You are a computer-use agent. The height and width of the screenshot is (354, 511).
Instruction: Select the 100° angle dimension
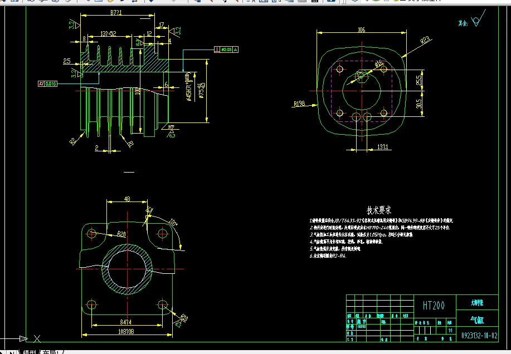173,223
